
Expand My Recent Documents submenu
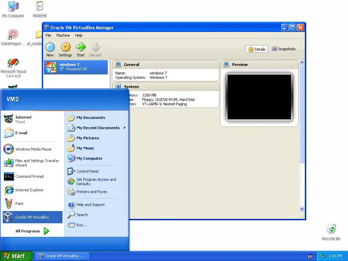(97, 128)
